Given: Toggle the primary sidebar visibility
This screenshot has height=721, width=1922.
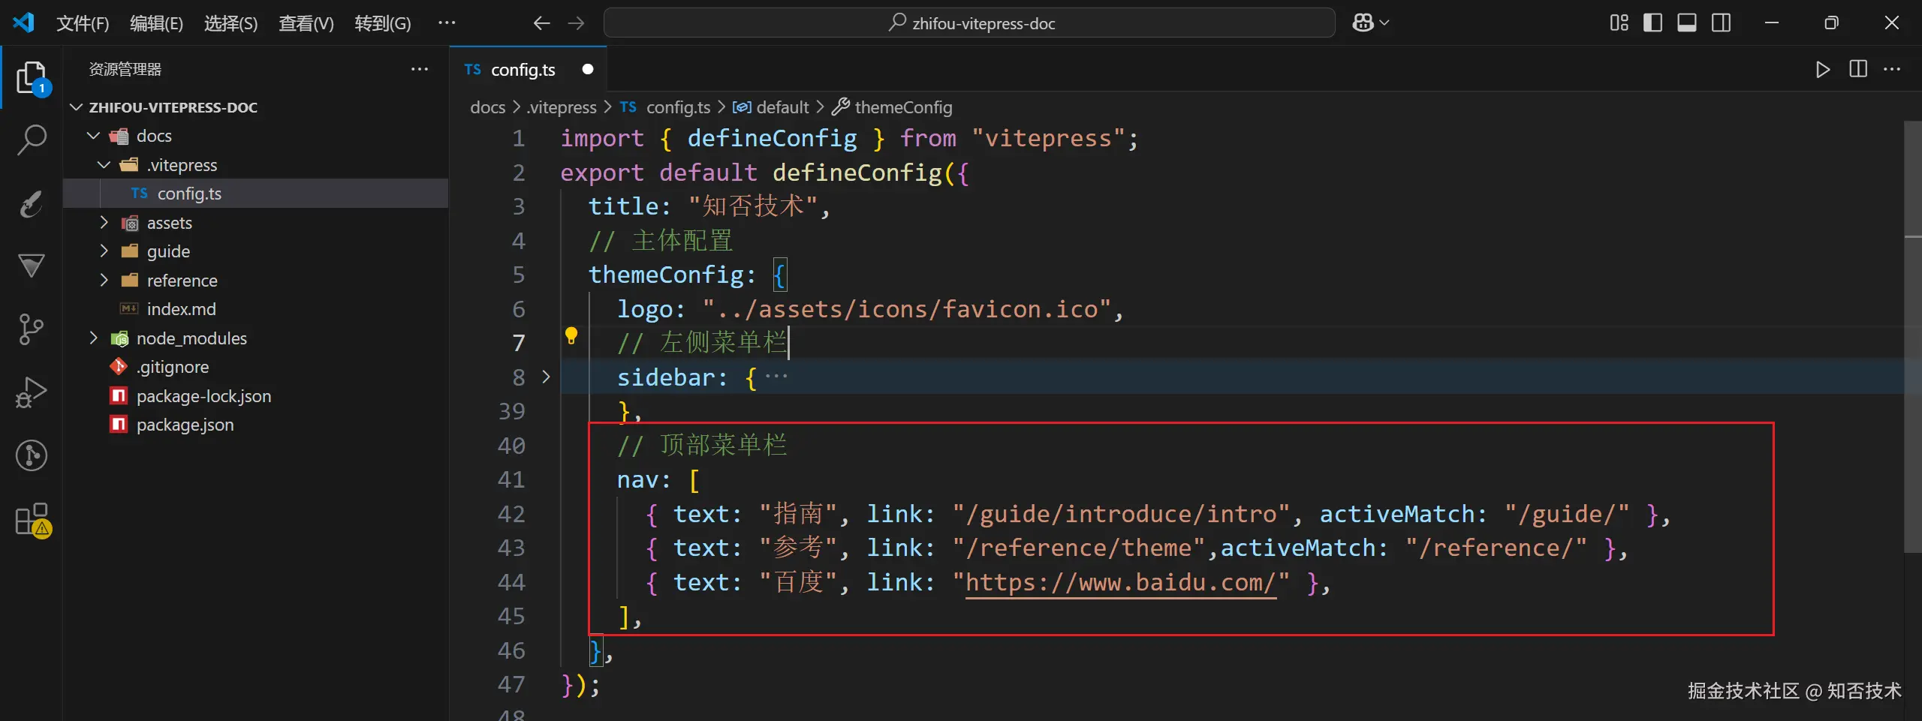Looking at the screenshot, I should 1652,23.
